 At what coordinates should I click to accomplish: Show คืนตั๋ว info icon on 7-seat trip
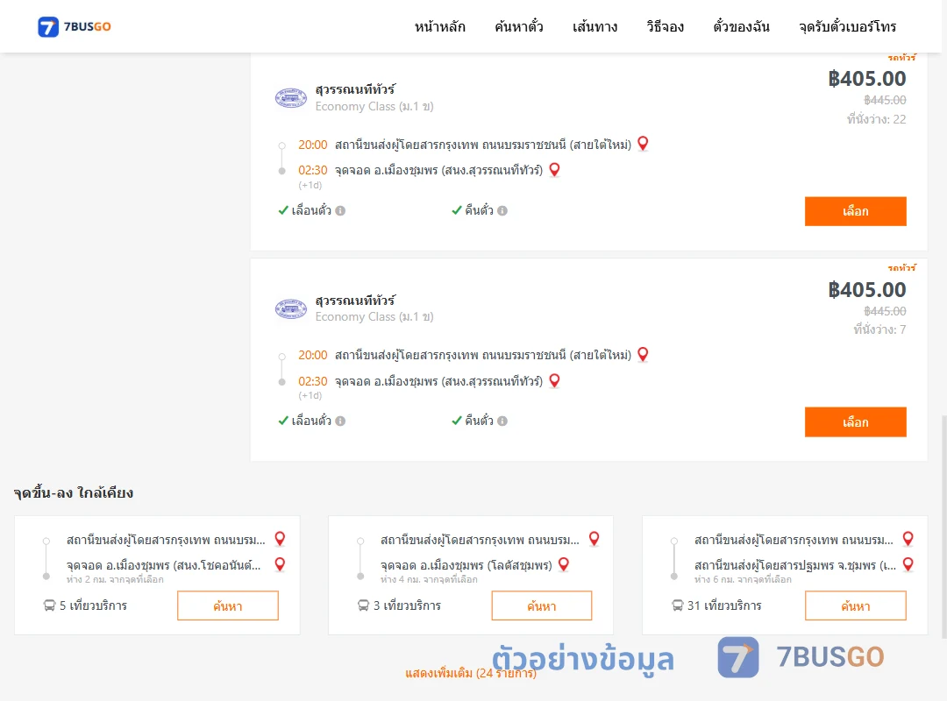502,421
